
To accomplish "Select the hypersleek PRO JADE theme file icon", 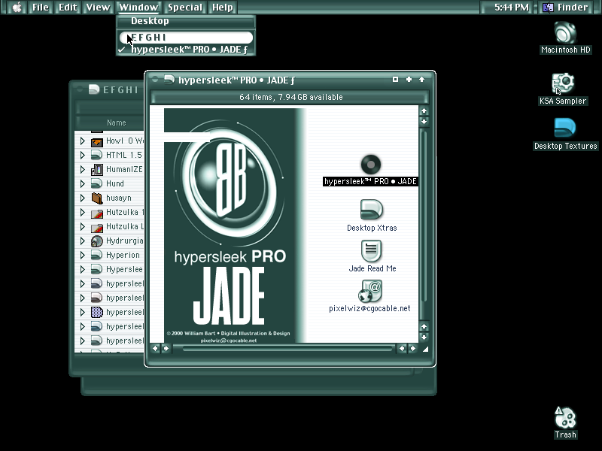I will tap(370, 165).
